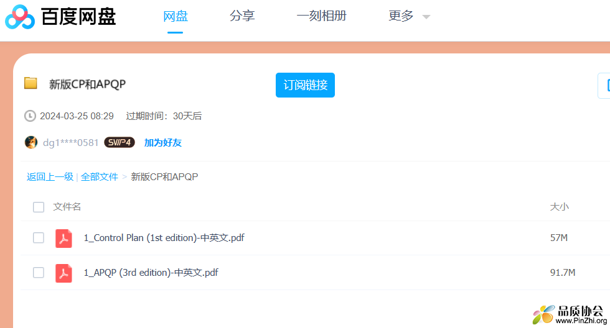Check the box for Control Plan pdf

[39, 237]
